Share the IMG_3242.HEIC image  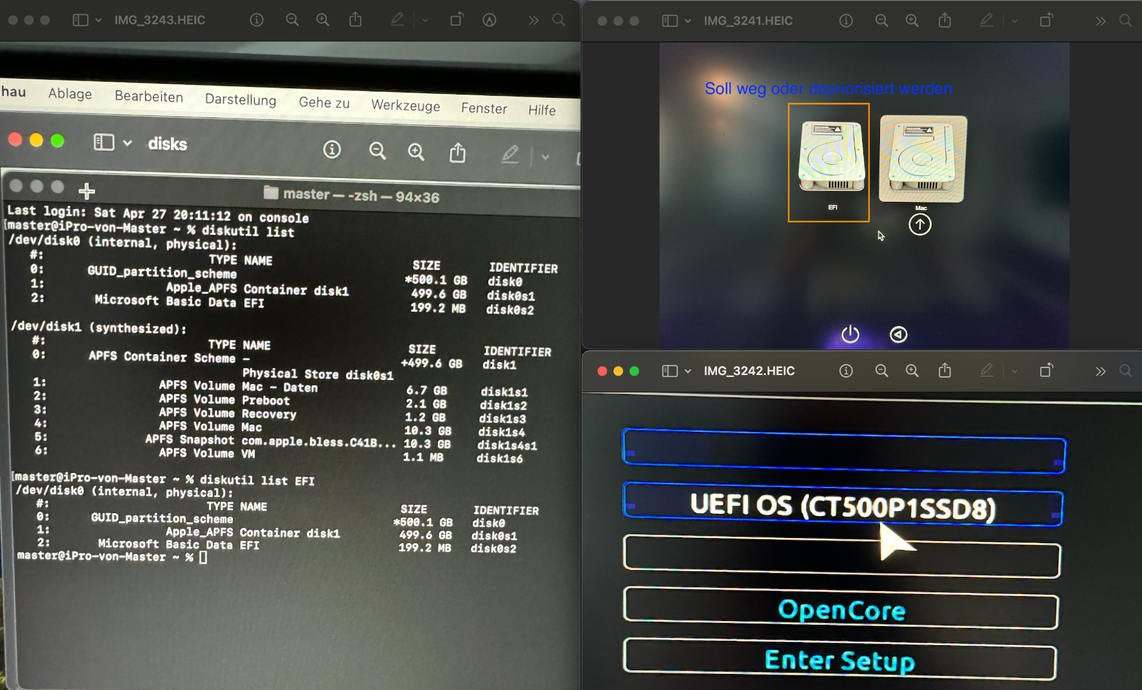click(x=945, y=371)
